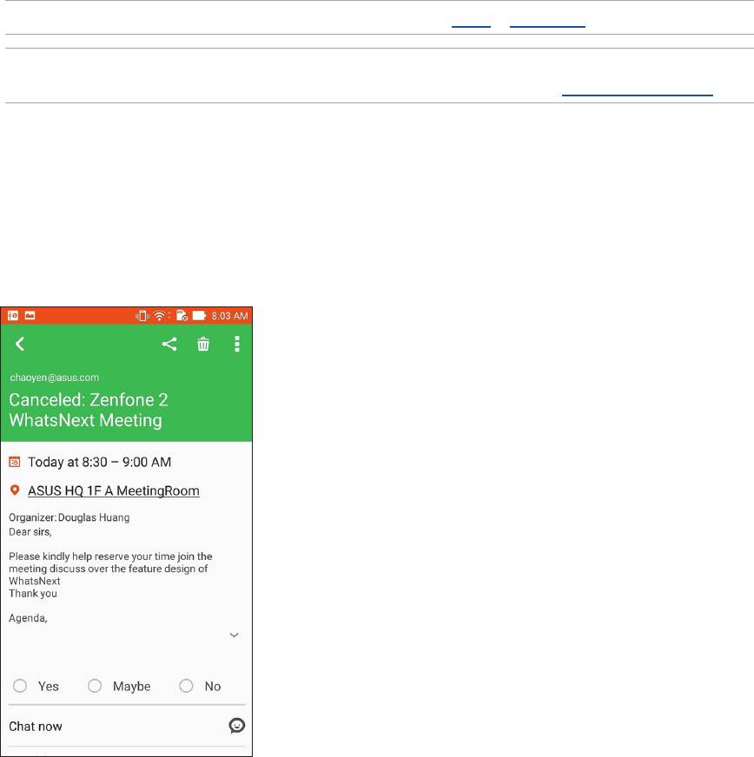Screen dimensions: 754x757
Task: Share the canceled meeting event
Action: click(x=169, y=345)
